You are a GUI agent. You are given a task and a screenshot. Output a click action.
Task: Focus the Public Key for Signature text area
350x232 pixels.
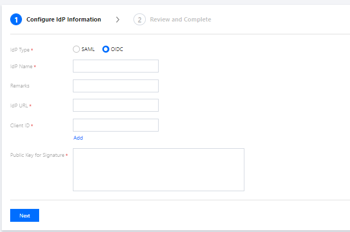(x=159, y=170)
